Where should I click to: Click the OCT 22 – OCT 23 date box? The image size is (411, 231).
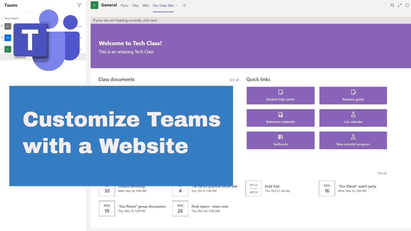click(254, 188)
